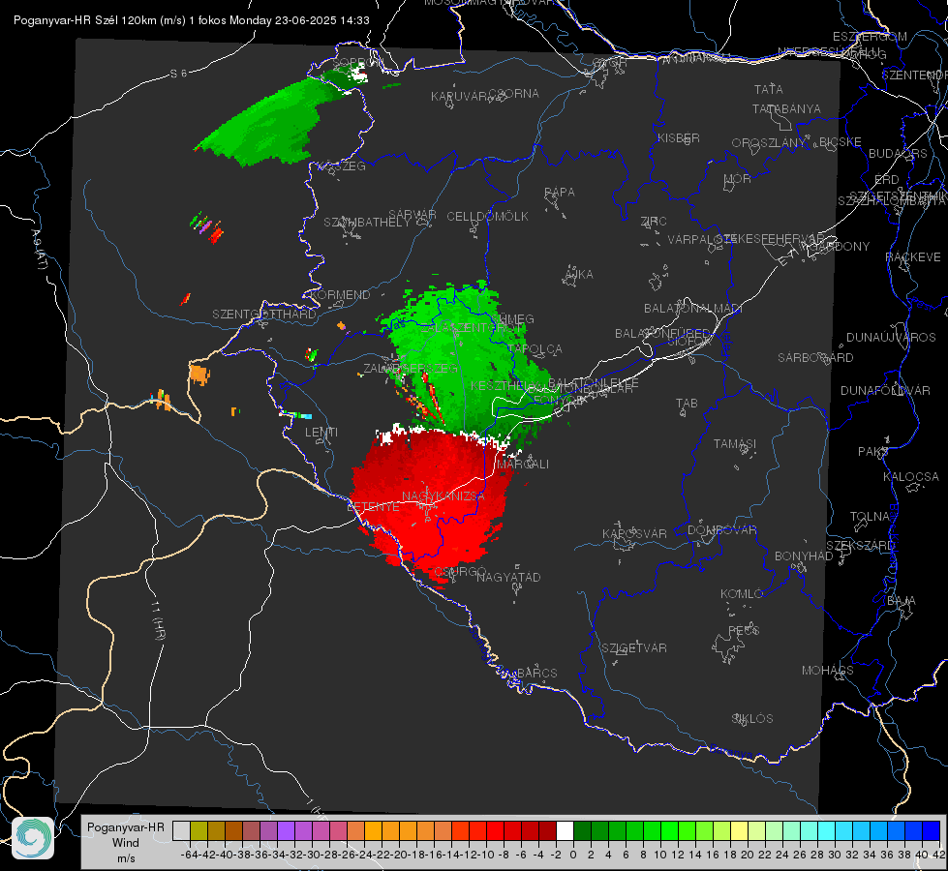948x871 pixels.
Task: Click the BICSKE town label
Action: [x=840, y=142]
